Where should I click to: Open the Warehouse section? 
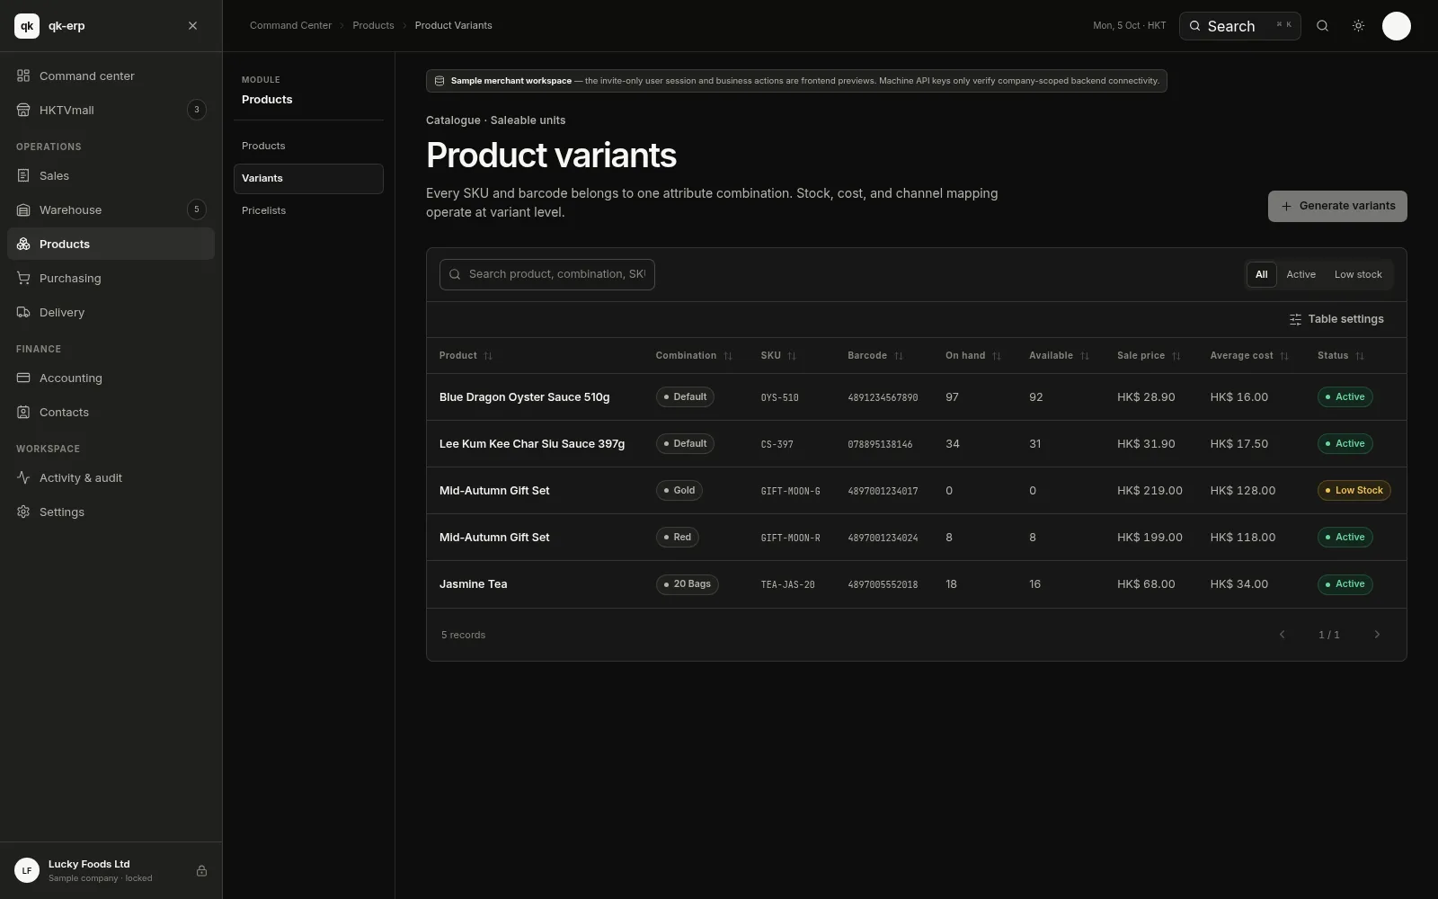[111, 209]
